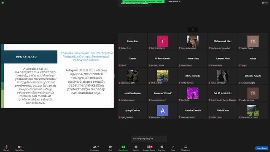Image resolution: width=270 pixels, height=152 pixels.
Task: Unmute the microphone
Action: coord(6,148)
